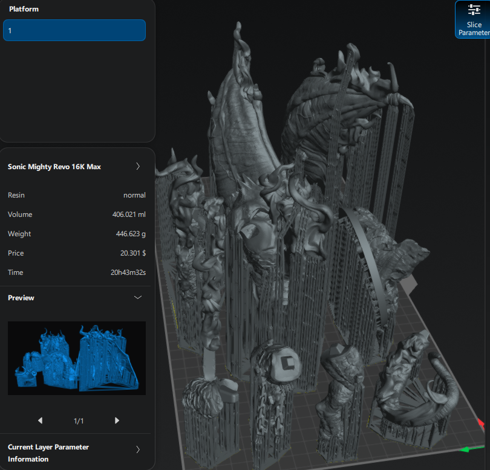Click the Time value 20h43m32s

128,272
